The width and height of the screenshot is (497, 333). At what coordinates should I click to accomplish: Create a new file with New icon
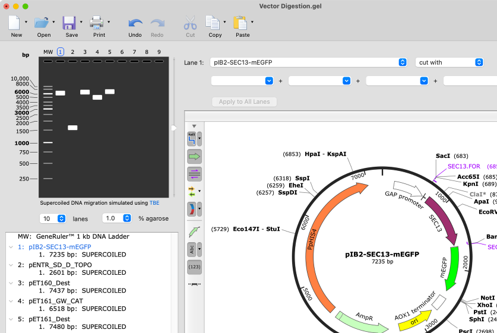coord(14,23)
